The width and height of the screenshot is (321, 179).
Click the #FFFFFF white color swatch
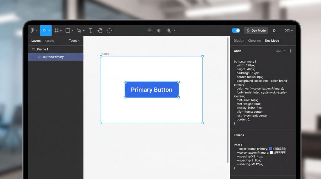pyautogui.click(x=271, y=153)
